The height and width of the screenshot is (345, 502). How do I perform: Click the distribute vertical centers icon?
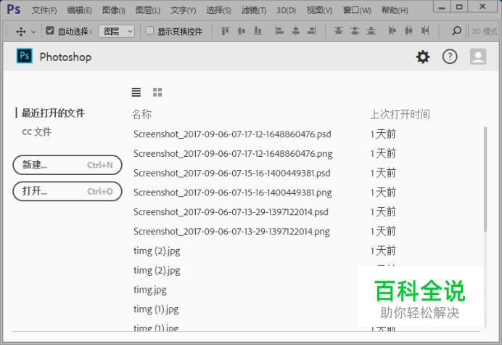[355, 31]
